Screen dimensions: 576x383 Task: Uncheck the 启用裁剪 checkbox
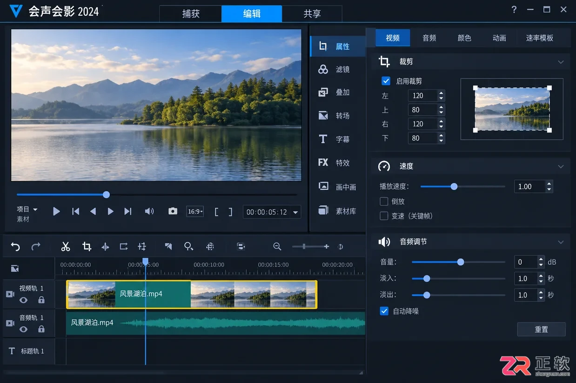386,81
